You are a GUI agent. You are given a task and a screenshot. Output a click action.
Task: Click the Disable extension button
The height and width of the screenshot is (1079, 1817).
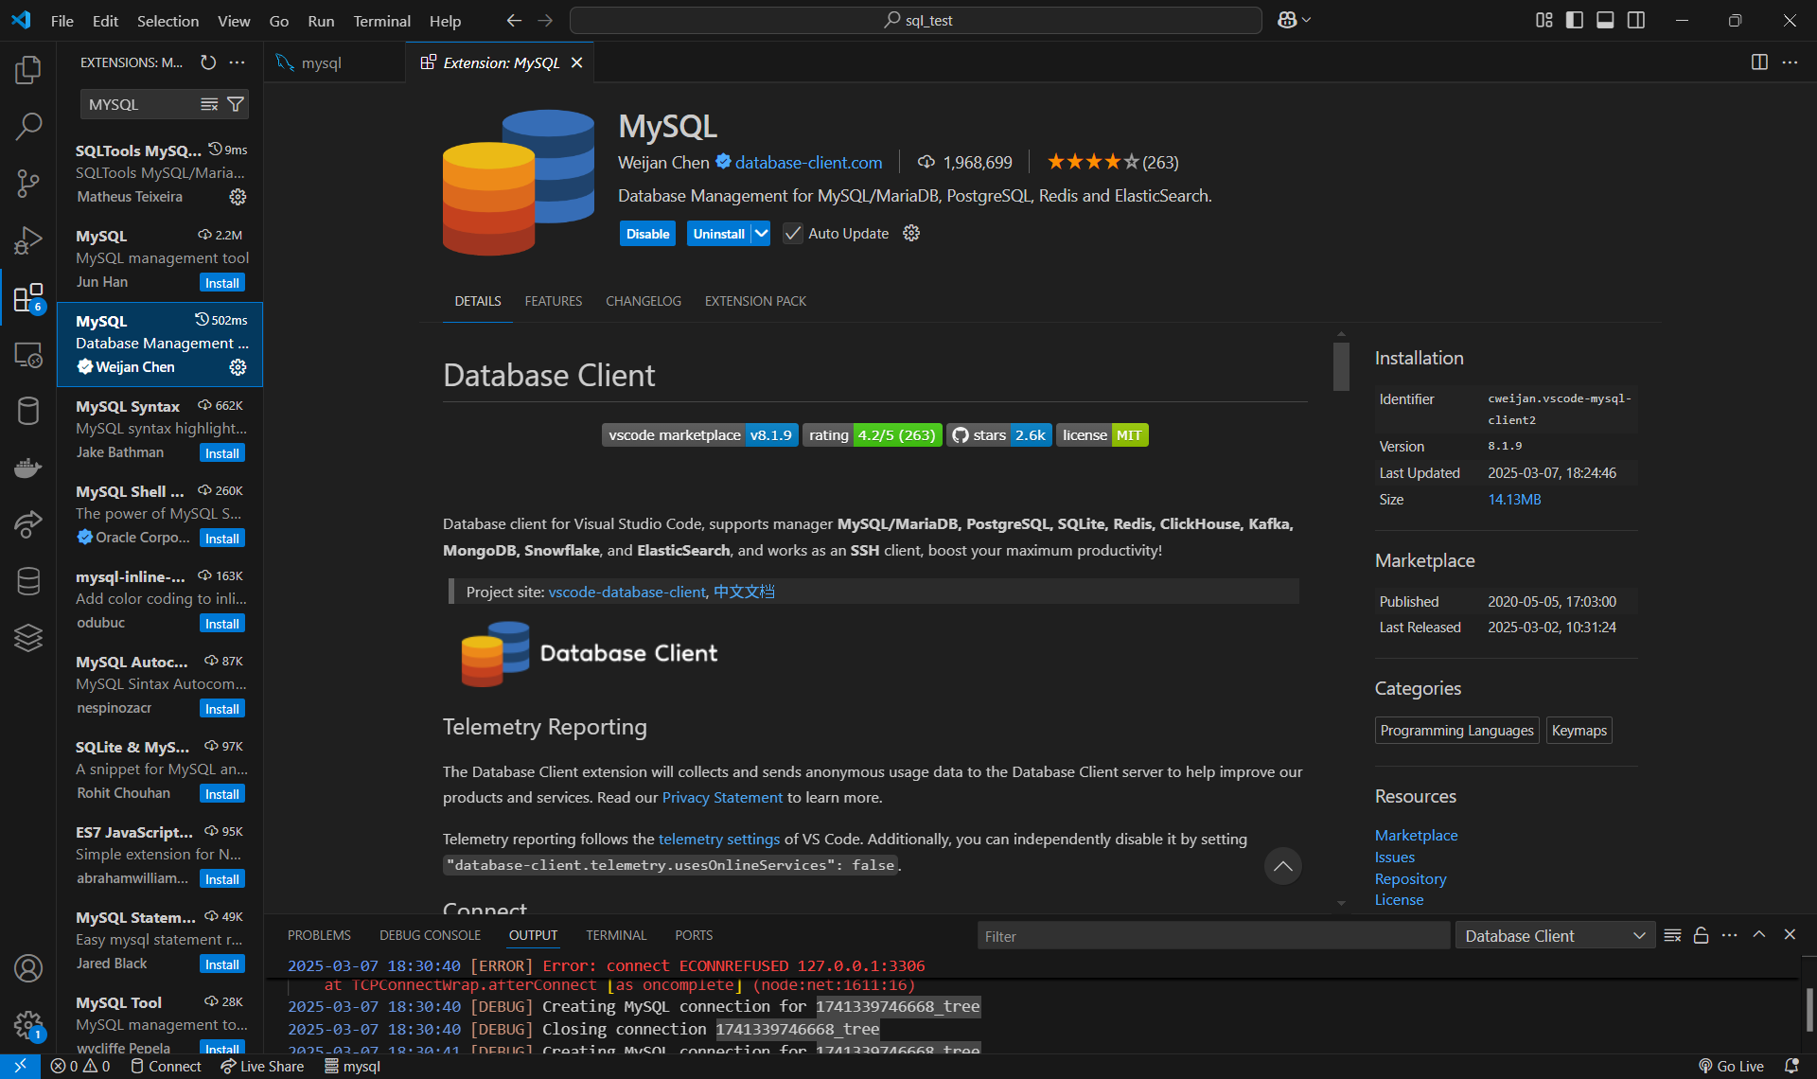(647, 234)
